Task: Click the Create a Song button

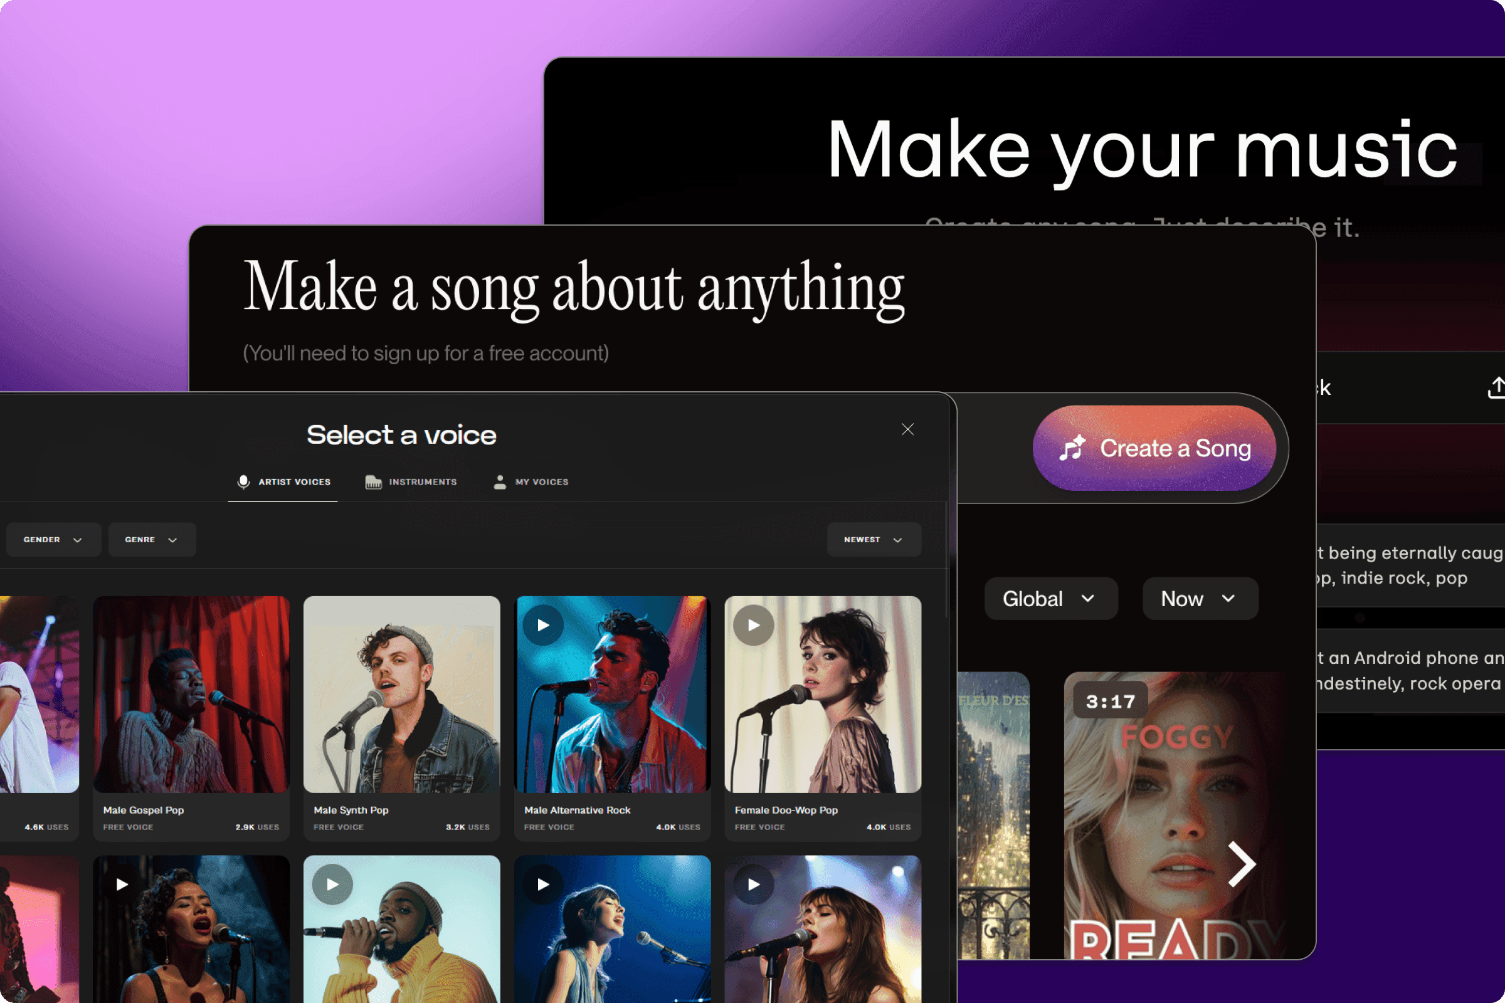Action: coord(1156,448)
